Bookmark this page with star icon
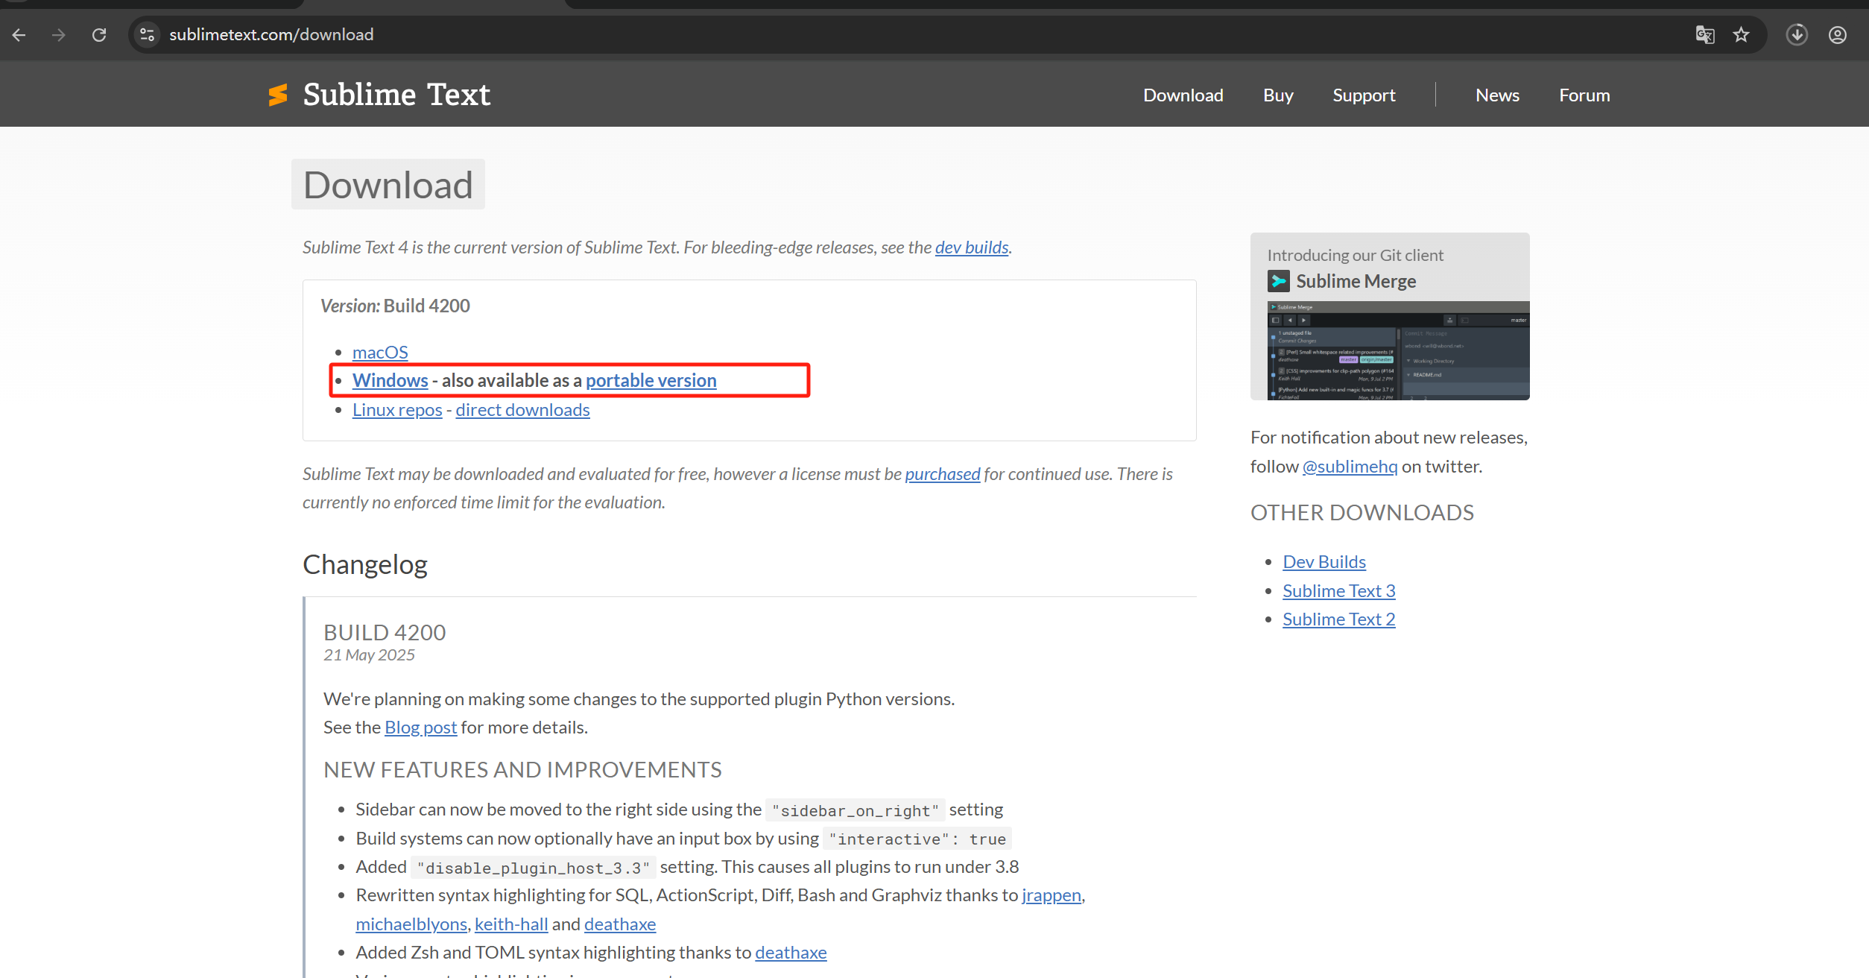 coord(1741,35)
